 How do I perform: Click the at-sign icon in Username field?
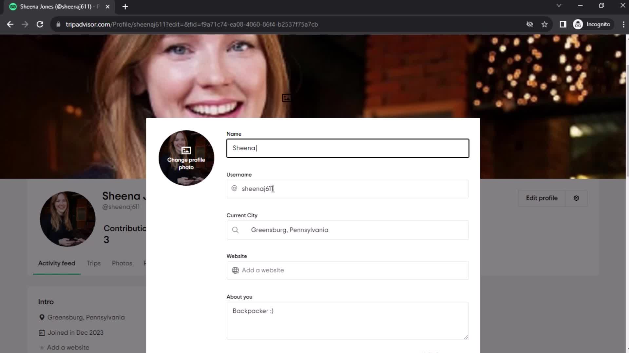click(235, 188)
